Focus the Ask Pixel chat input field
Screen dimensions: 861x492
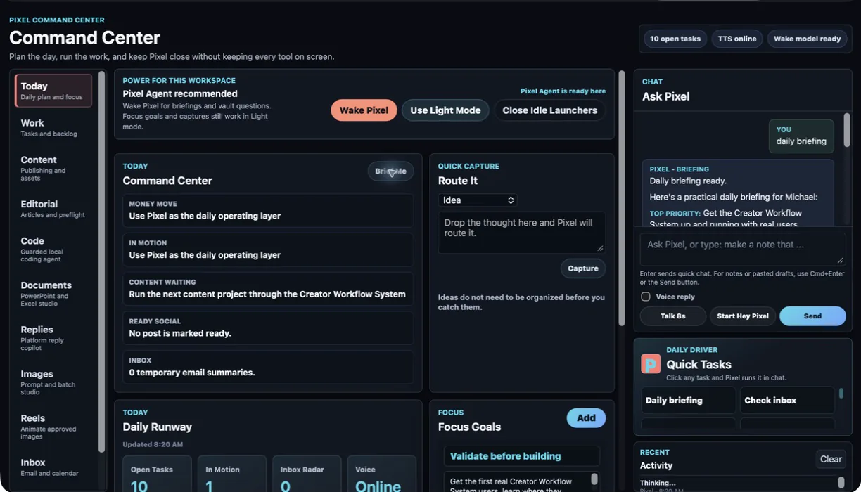coord(743,249)
